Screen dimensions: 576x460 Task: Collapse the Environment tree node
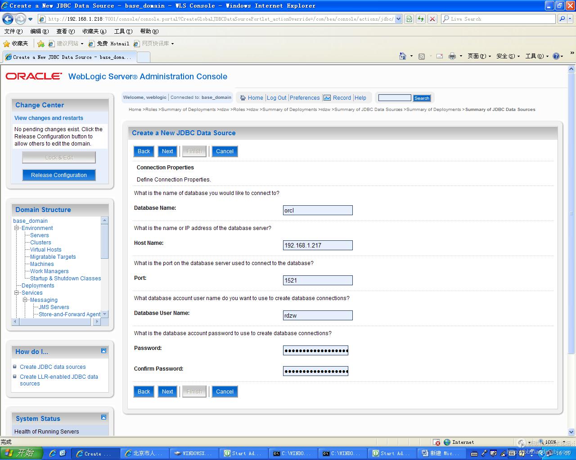(x=17, y=228)
